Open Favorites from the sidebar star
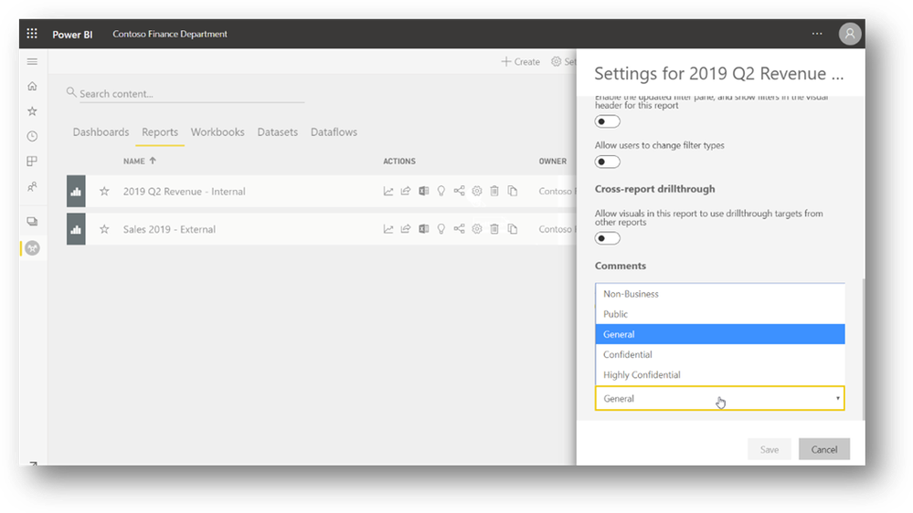Viewport: 913px width, 513px height. (x=32, y=111)
